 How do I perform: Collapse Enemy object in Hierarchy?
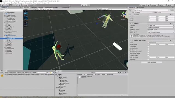click(x=5, y=37)
